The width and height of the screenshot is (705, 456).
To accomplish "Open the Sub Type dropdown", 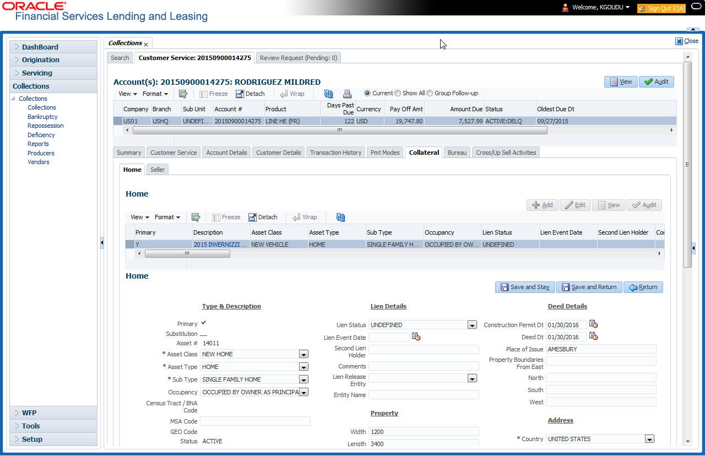I will coord(303,379).
